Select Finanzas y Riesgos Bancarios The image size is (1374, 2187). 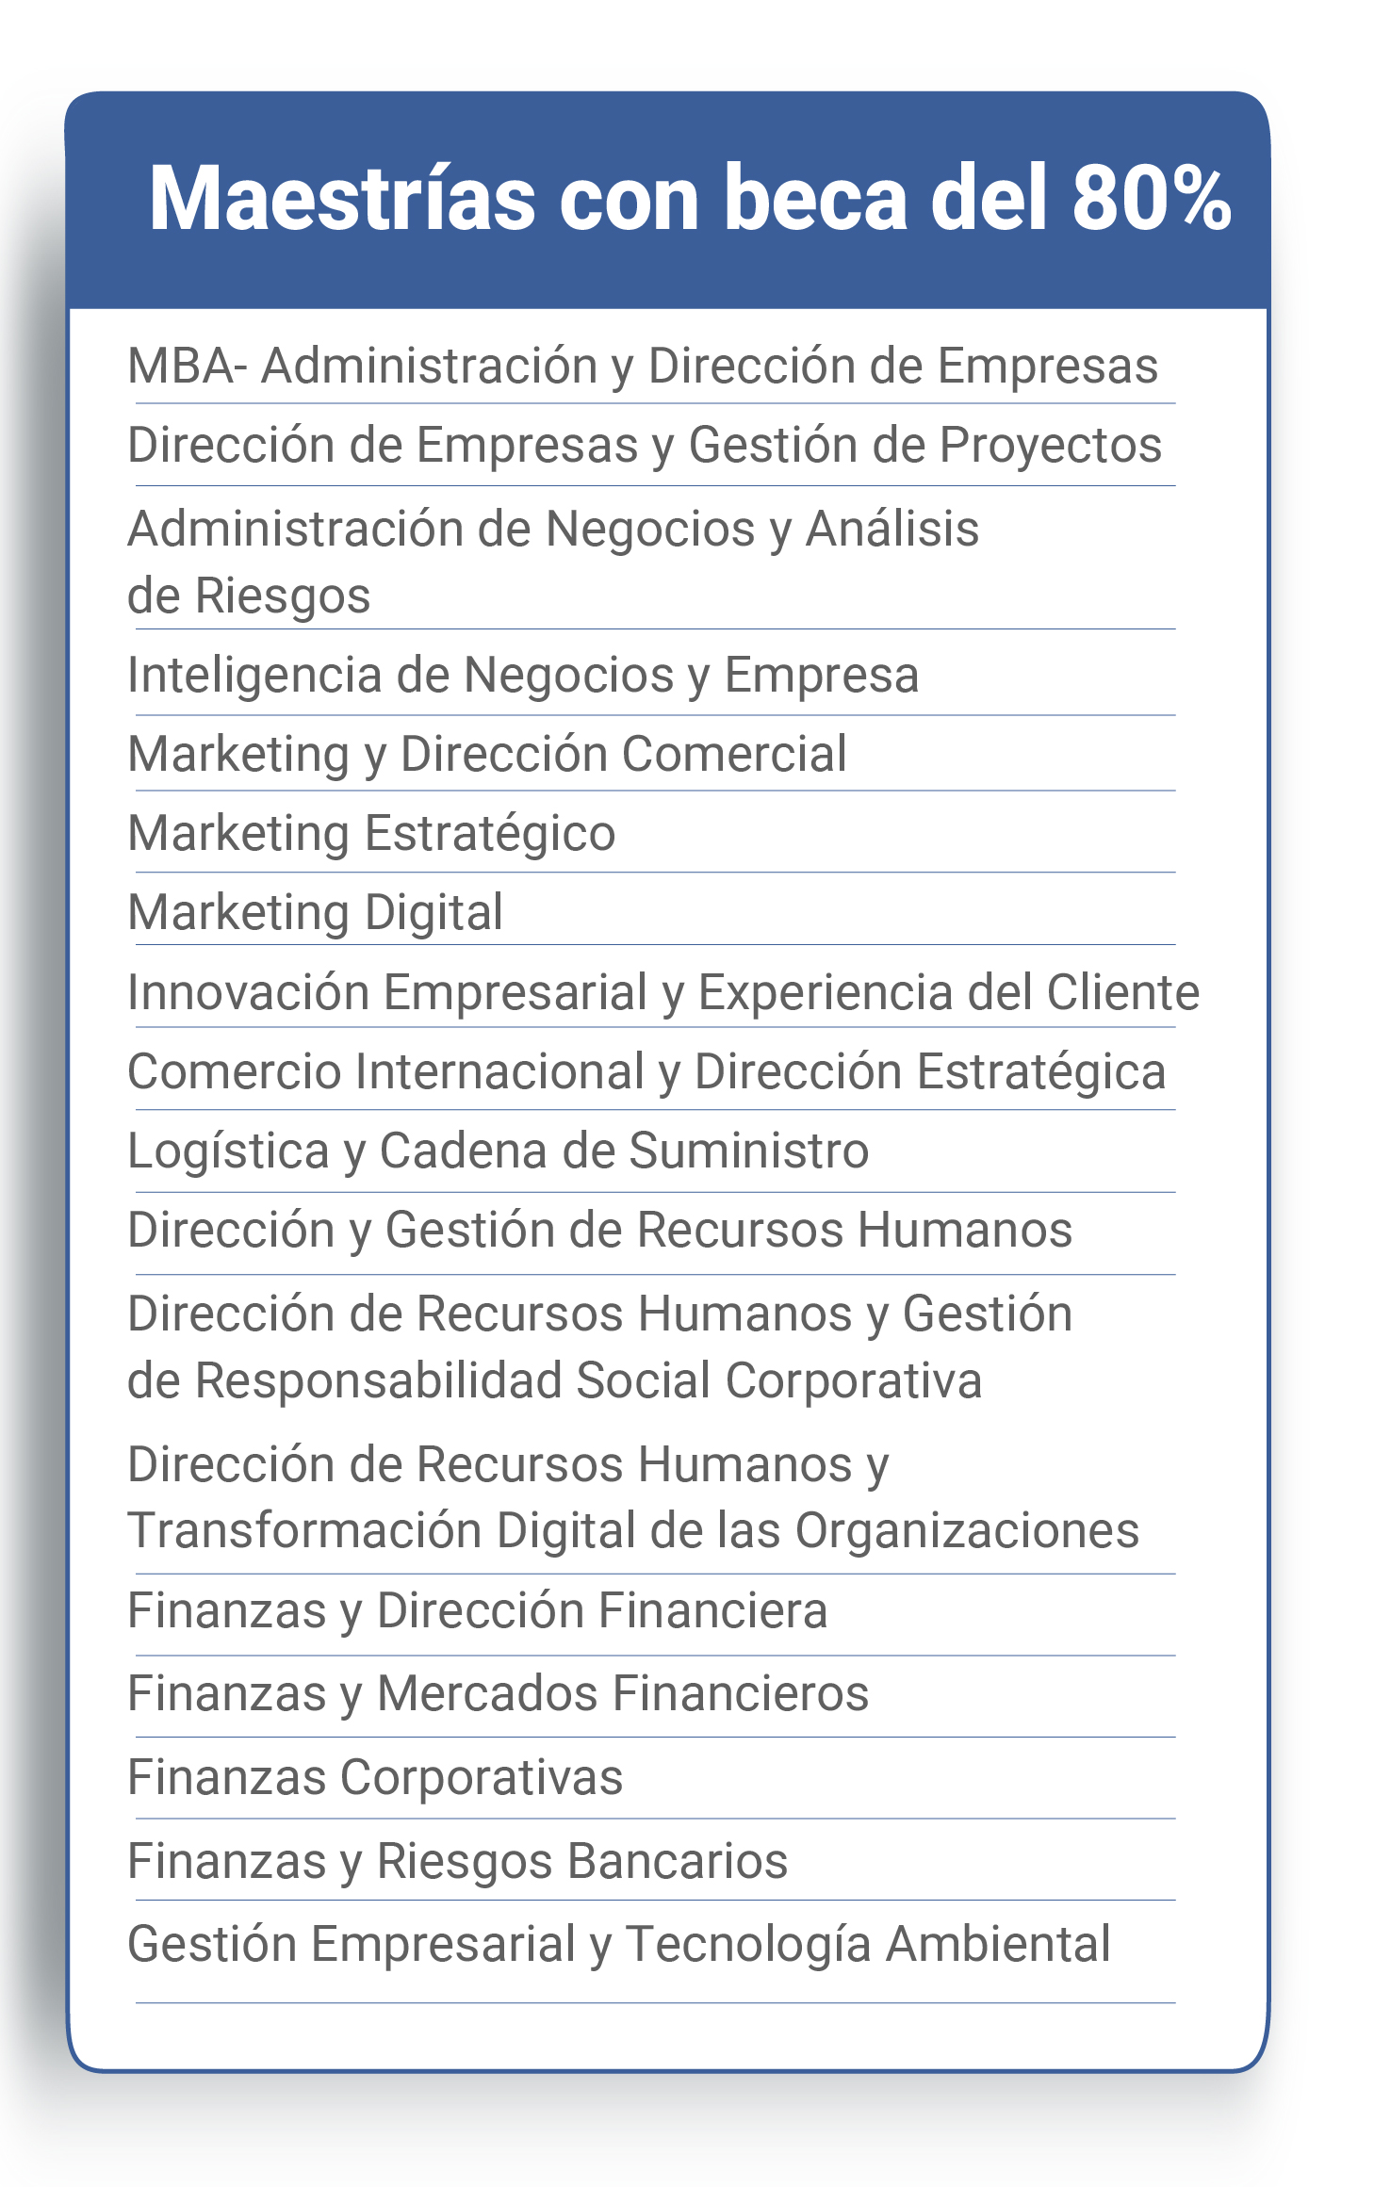tap(458, 1861)
